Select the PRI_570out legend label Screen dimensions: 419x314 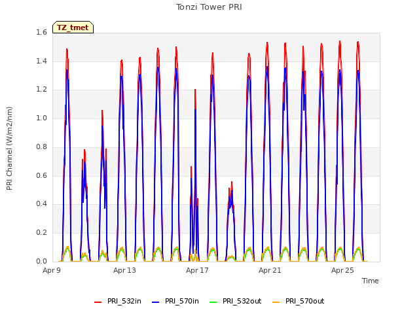(305, 301)
